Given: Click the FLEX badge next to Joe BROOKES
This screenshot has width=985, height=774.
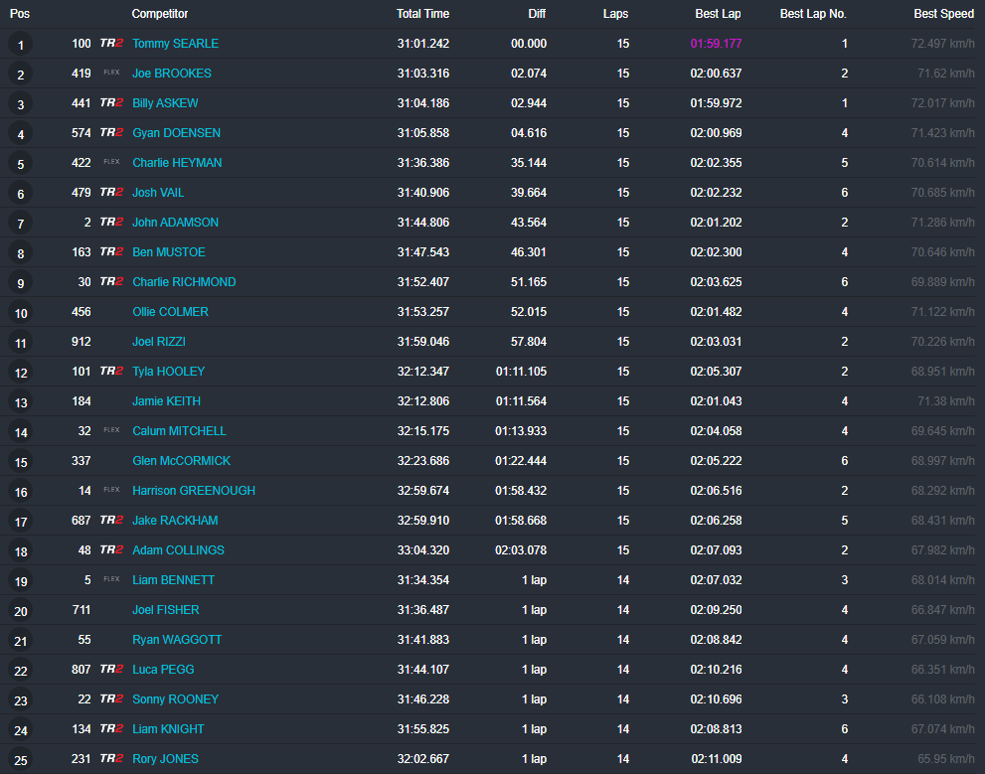Looking at the screenshot, I should point(111,74).
